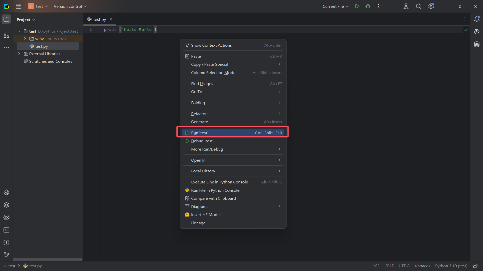Open the Problems tool window
The height and width of the screenshot is (271, 483).
(6, 243)
